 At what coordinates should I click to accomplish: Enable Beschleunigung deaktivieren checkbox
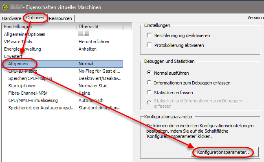[149, 36]
